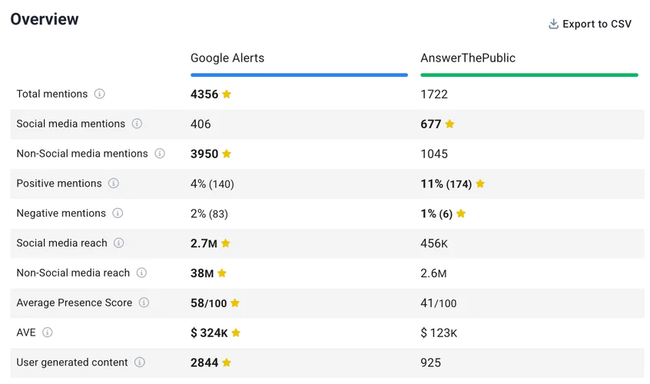
Task: Click the star next to 3950
Action: click(227, 154)
